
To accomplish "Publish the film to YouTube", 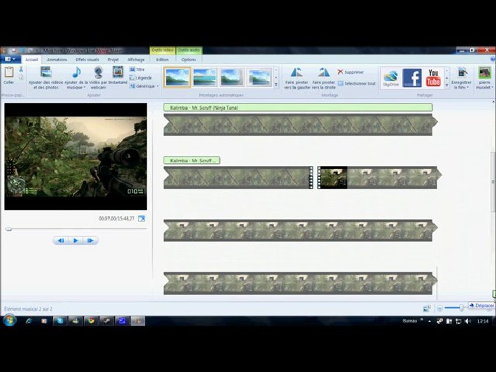I will click(x=433, y=78).
